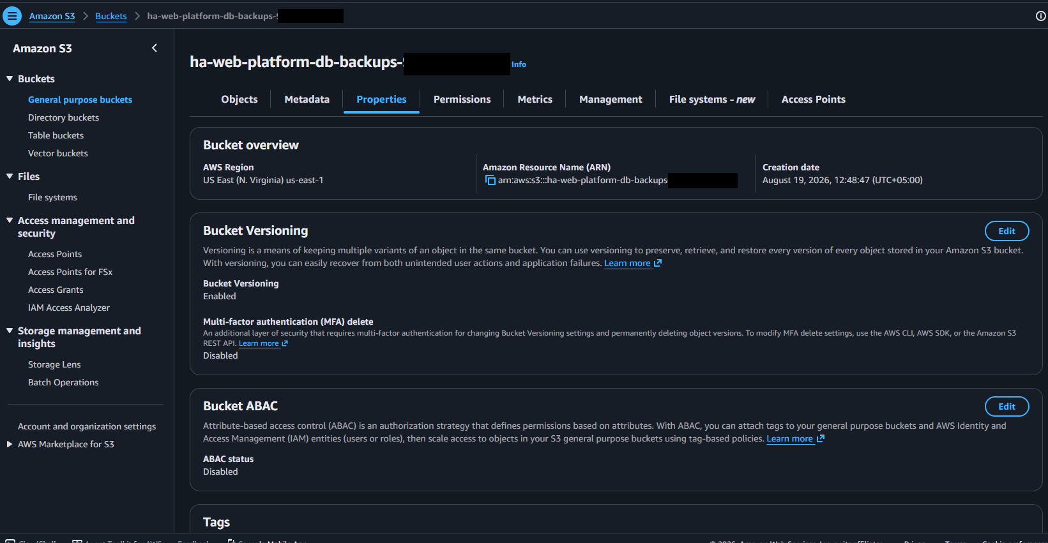Click the creation date August 19, 2026 value
Screen dimensions: 1048x543
tap(842, 180)
